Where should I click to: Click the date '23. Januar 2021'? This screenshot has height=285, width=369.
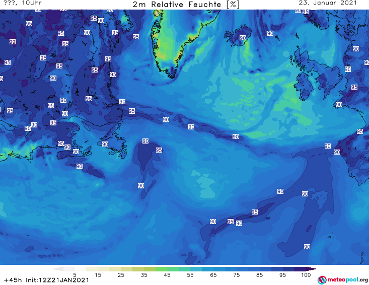tap(328, 3)
